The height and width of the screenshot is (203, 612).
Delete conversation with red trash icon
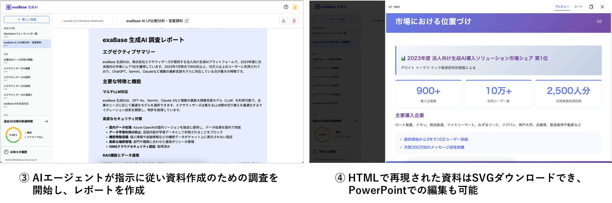pyautogui.click(x=294, y=21)
